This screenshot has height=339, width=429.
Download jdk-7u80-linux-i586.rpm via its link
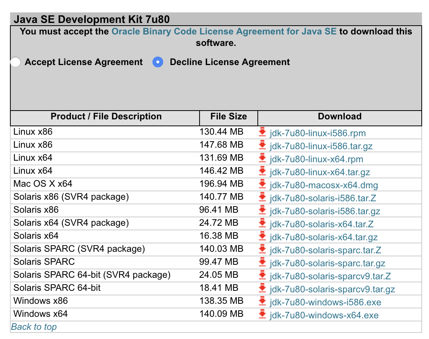[318, 133]
